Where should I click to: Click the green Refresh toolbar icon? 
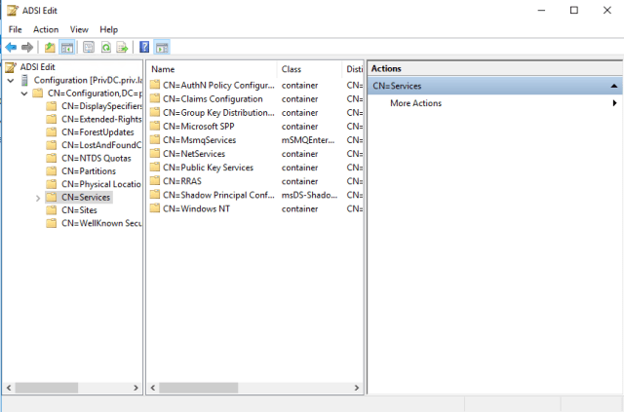[105, 47]
